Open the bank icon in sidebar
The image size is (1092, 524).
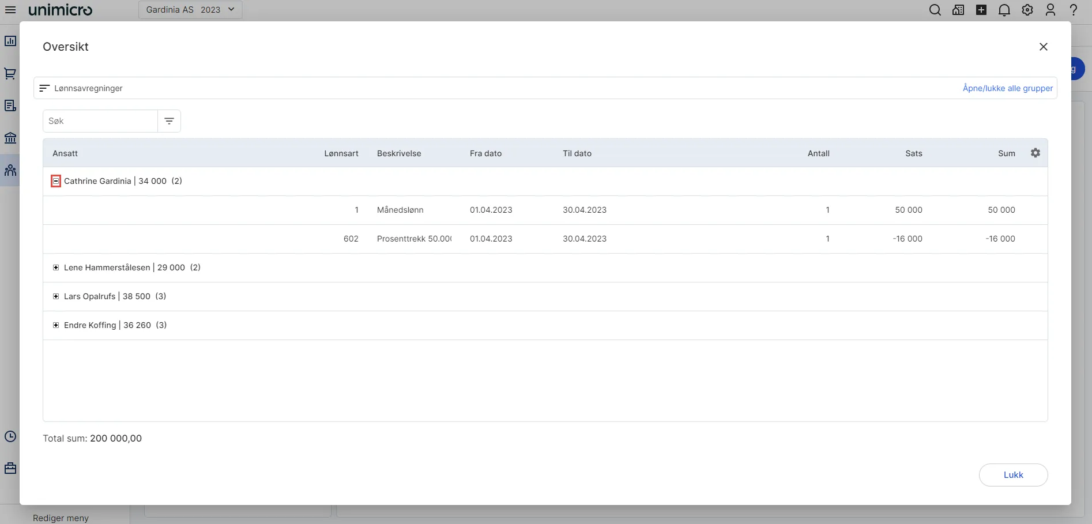10,138
